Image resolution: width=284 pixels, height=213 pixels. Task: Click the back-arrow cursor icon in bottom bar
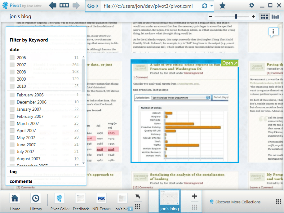[138, 197]
